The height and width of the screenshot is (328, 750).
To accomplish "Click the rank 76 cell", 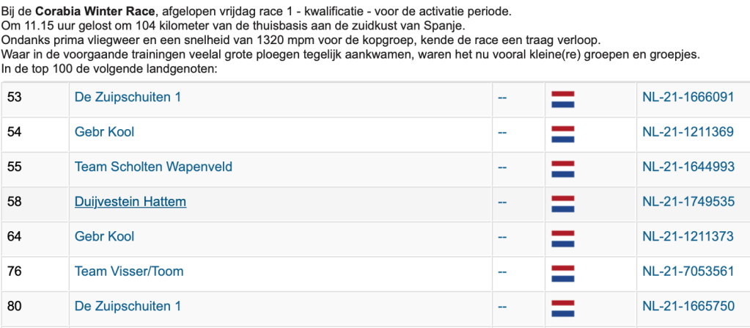I will point(15,271).
